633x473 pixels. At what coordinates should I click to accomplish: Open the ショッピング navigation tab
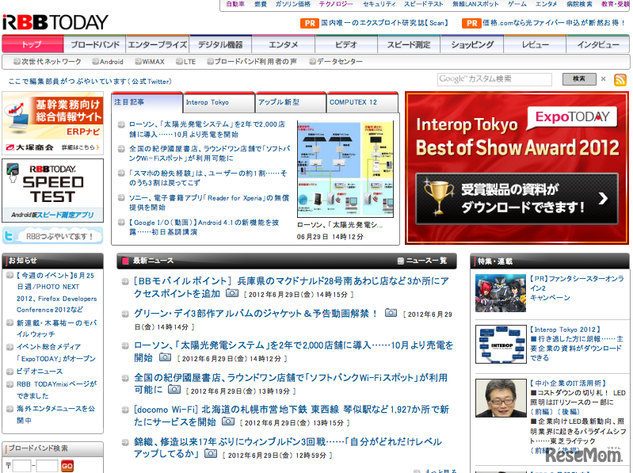pyautogui.click(x=472, y=44)
